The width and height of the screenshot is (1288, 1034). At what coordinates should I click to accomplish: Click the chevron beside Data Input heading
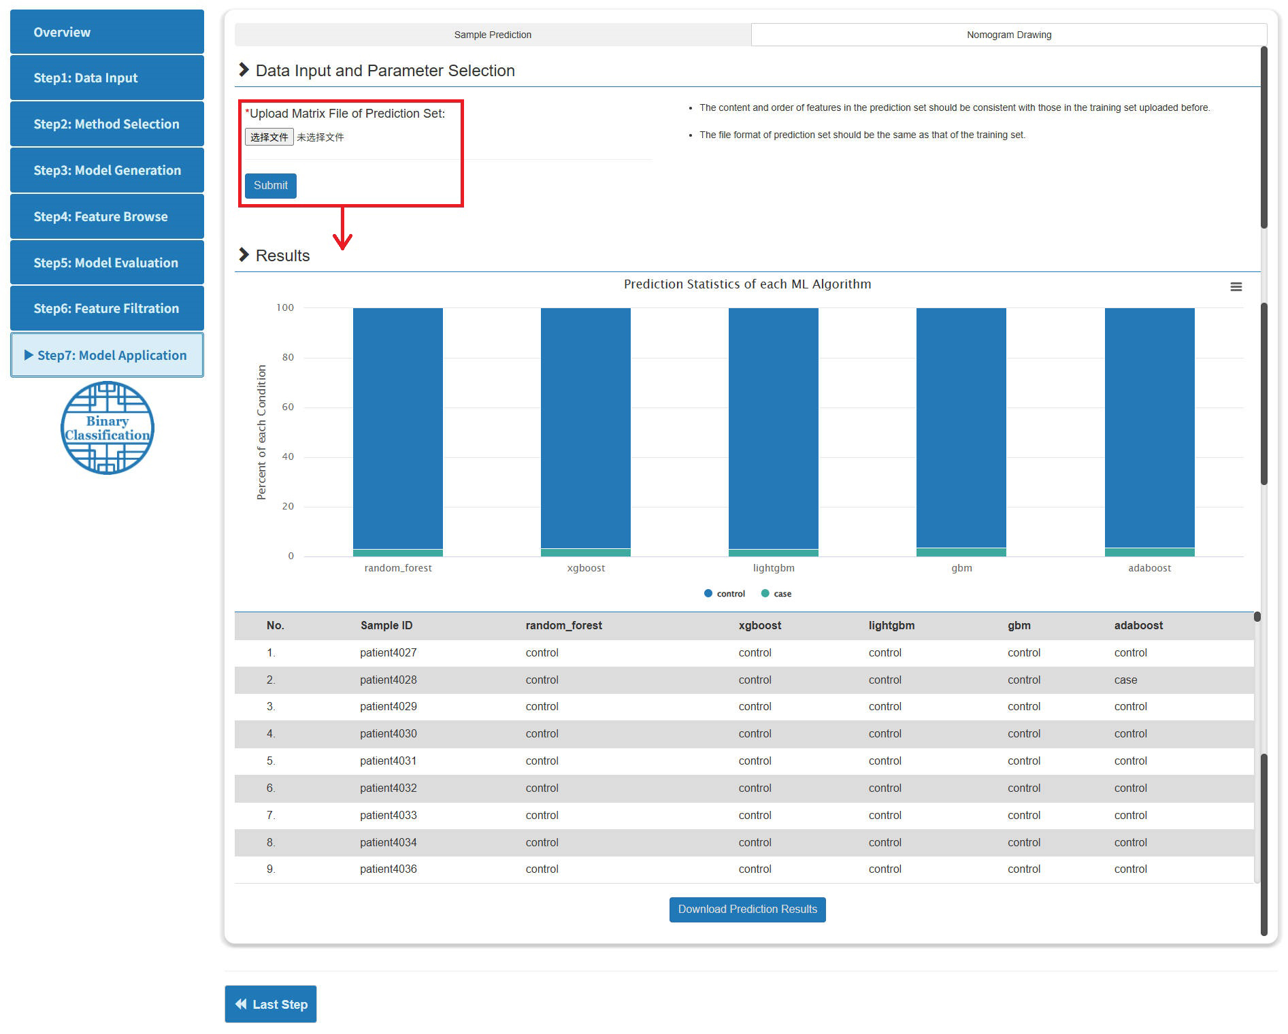point(244,70)
